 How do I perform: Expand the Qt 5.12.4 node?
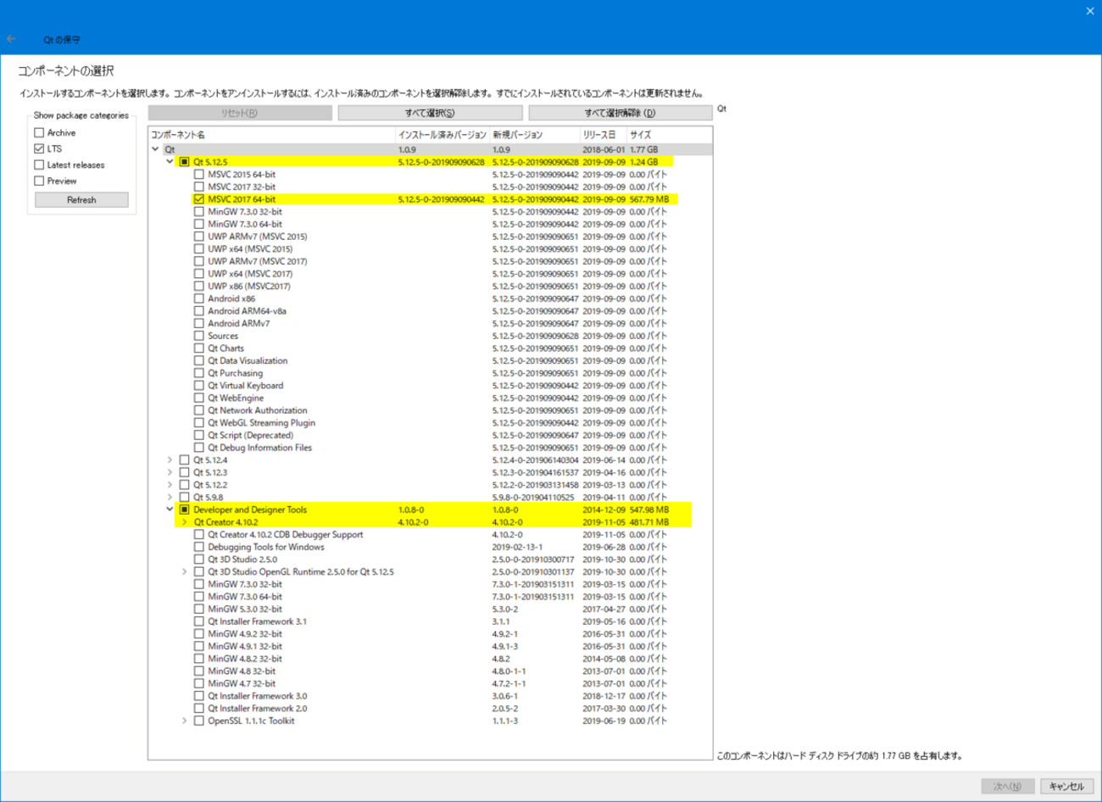[170, 460]
